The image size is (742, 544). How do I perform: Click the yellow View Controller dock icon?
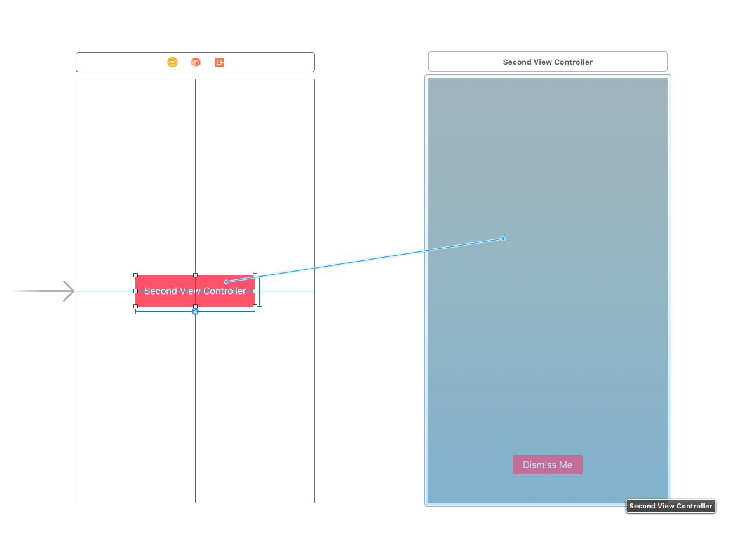172,62
